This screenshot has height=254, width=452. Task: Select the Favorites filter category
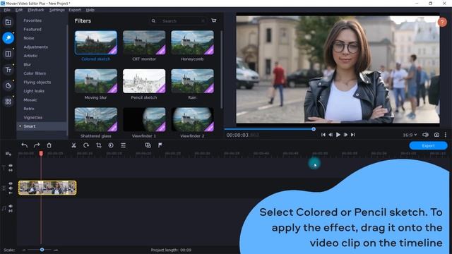(x=32, y=20)
